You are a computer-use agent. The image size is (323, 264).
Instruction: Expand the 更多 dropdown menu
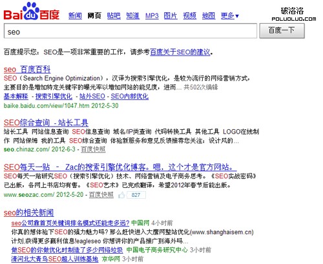(x=230, y=15)
